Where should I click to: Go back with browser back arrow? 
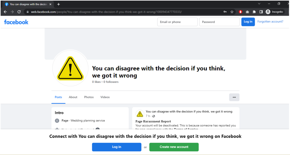(x=5, y=12)
